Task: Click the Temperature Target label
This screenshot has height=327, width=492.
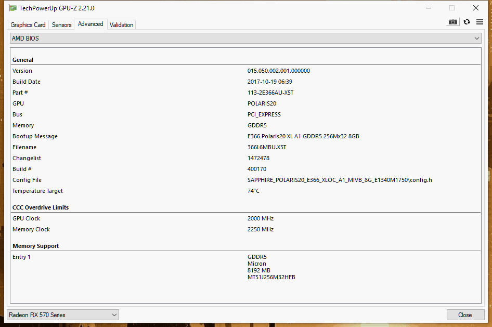Action: (37, 191)
